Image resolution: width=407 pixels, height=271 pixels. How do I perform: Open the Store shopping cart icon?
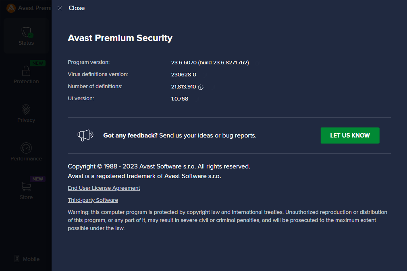coord(26,187)
